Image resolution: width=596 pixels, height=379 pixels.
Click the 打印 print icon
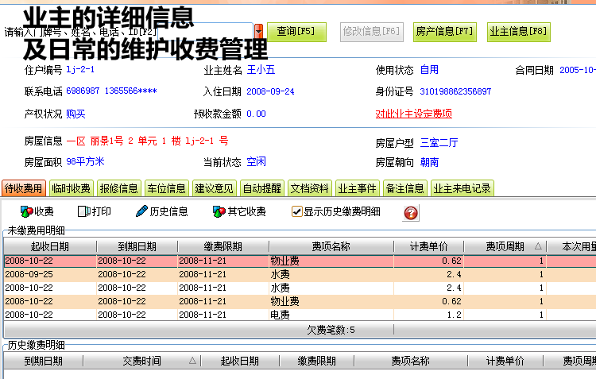(x=83, y=211)
